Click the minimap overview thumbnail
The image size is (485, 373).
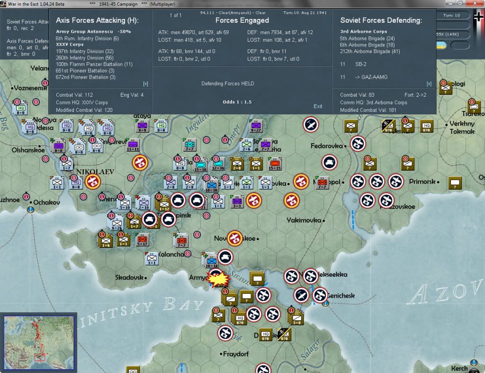(39, 342)
